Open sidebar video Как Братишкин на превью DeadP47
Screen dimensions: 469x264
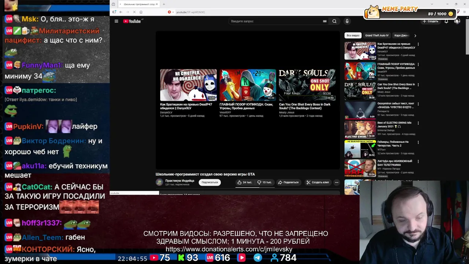(396, 46)
